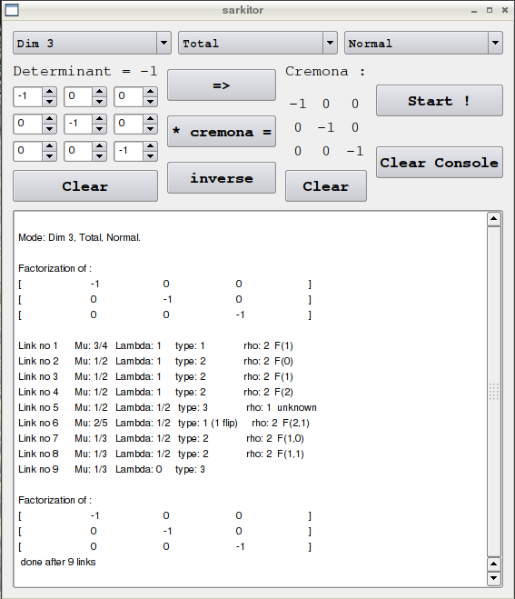Click the window menu icon in title bar
This screenshot has width=515, height=599.
pos(12,10)
